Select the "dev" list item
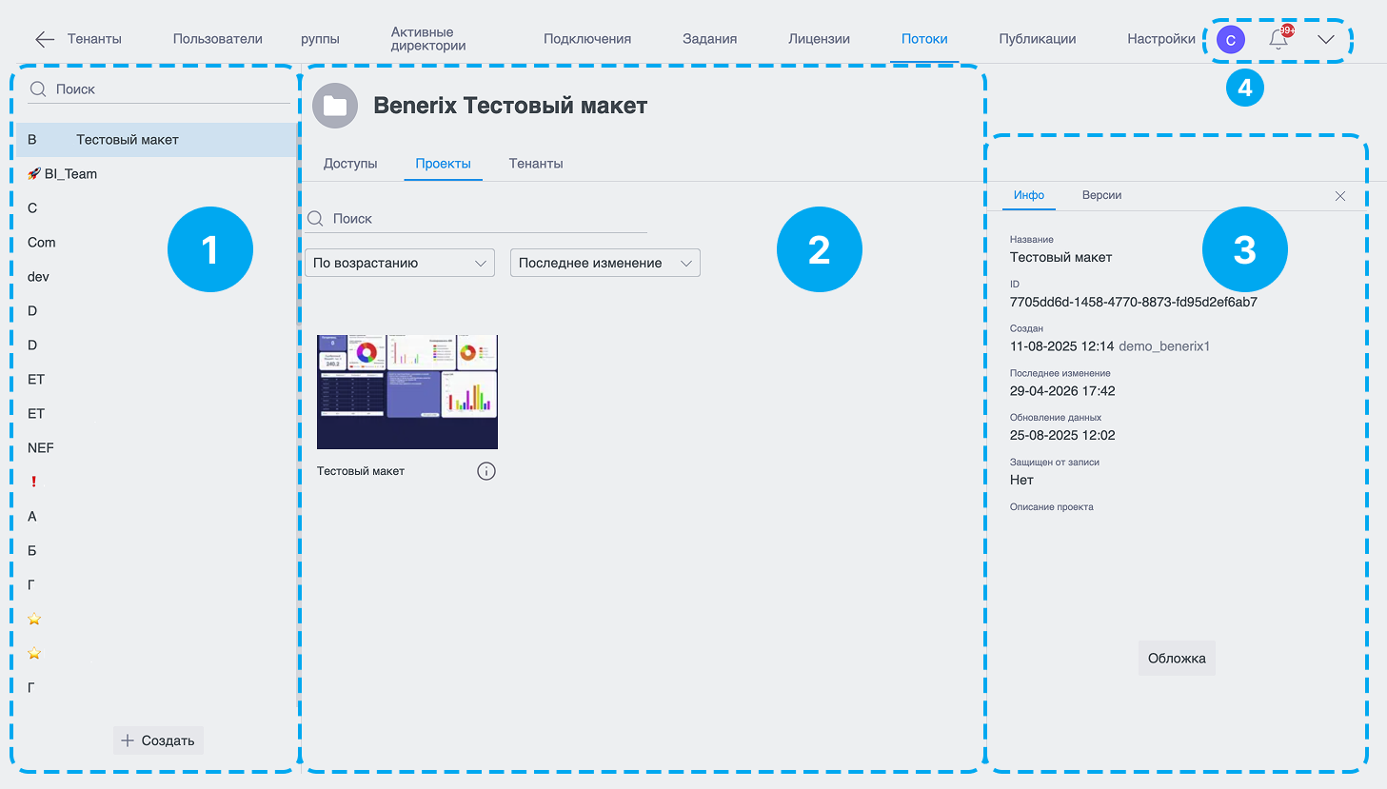1387x789 pixels. point(157,277)
